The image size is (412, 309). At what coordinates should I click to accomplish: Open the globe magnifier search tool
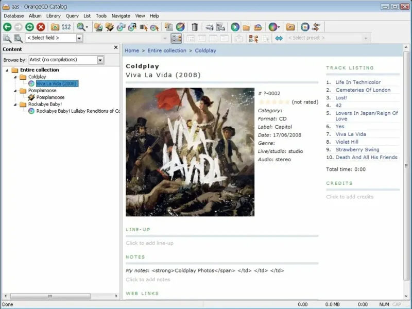(x=81, y=27)
